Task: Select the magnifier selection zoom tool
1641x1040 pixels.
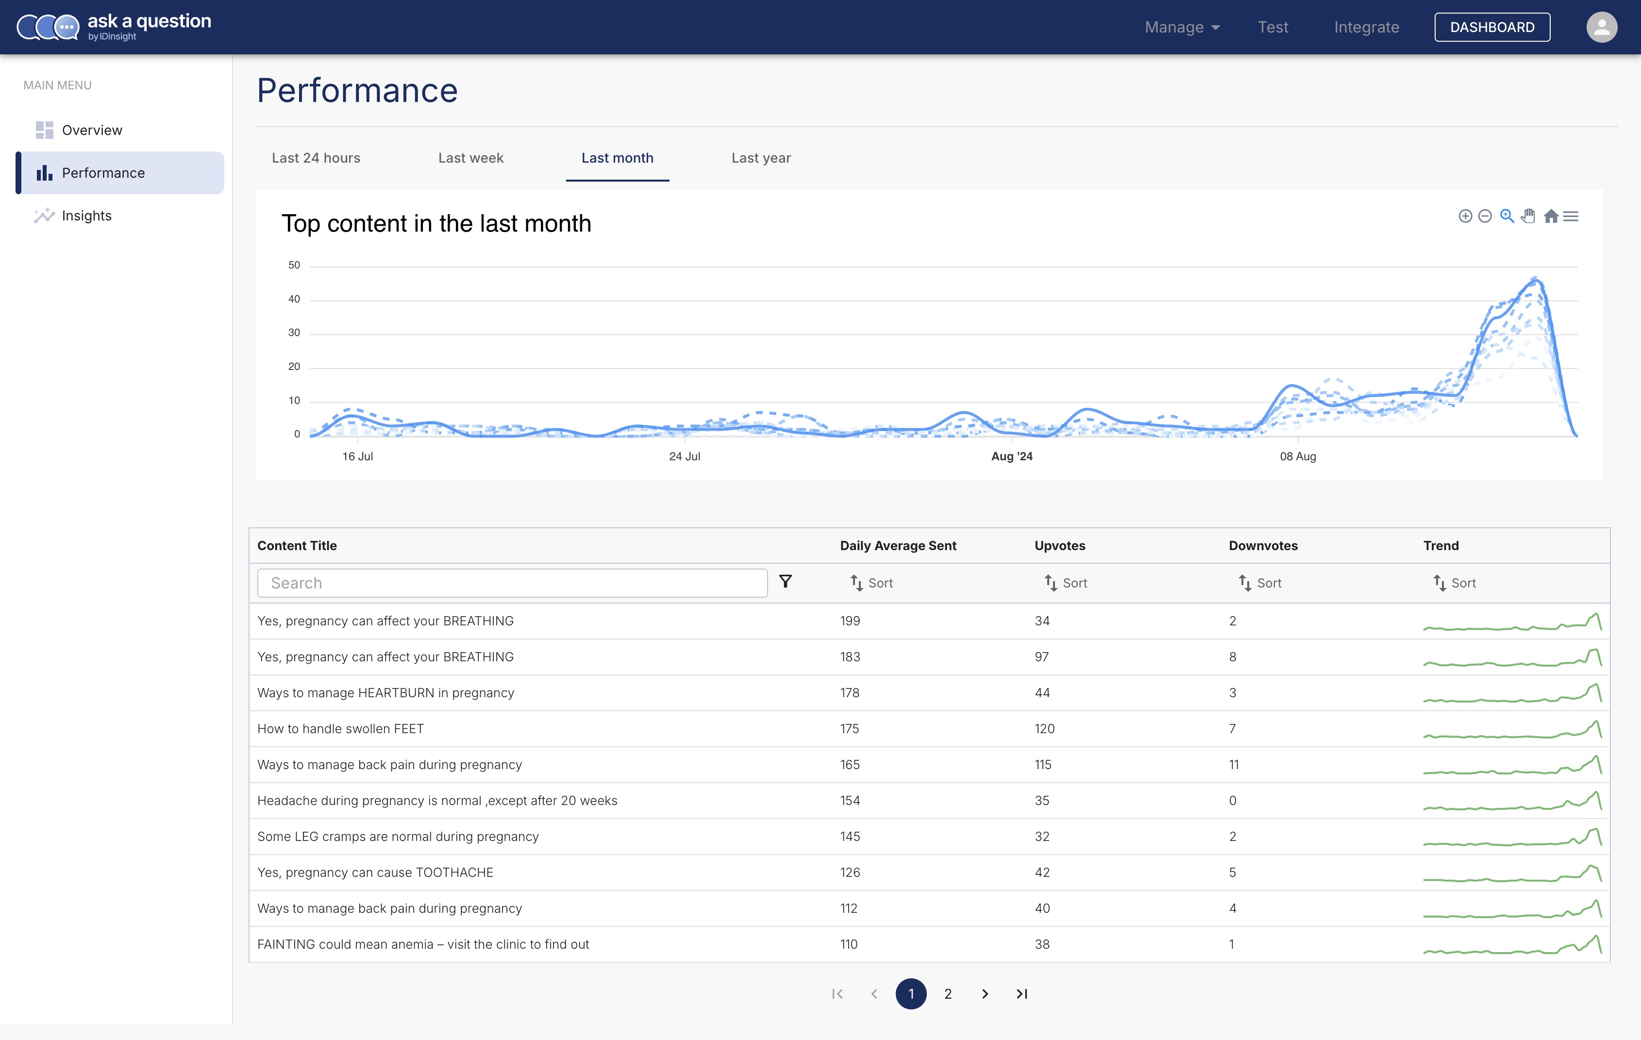Action: click(x=1507, y=216)
